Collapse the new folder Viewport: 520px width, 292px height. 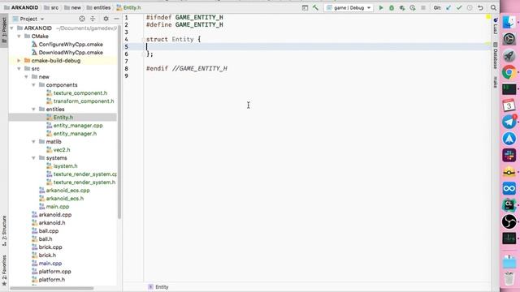[x=27, y=77]
